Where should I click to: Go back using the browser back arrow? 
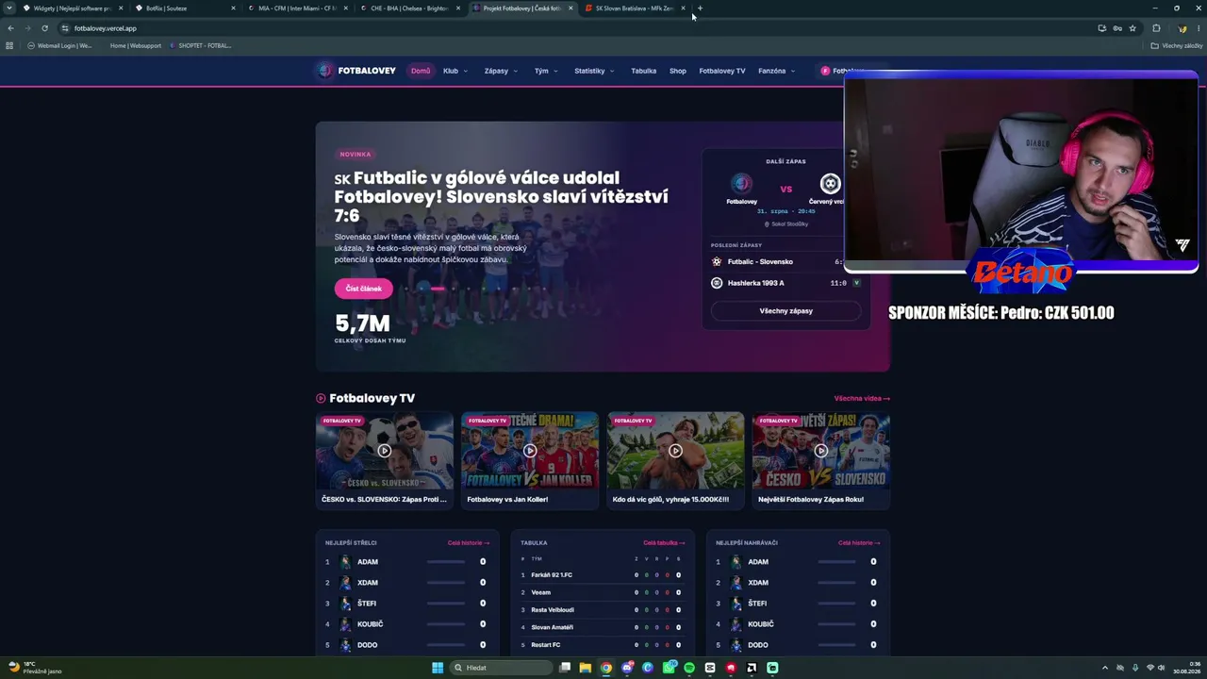click(x=10, y=28)
